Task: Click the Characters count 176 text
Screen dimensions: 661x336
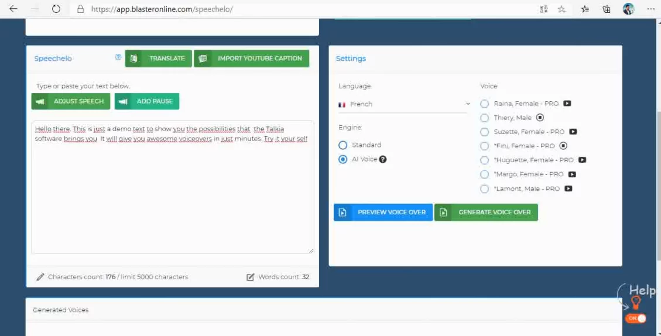Action: 118,277
